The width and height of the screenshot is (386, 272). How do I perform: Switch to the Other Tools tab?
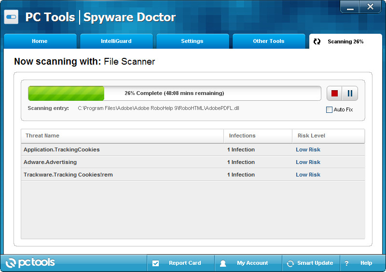269,41
